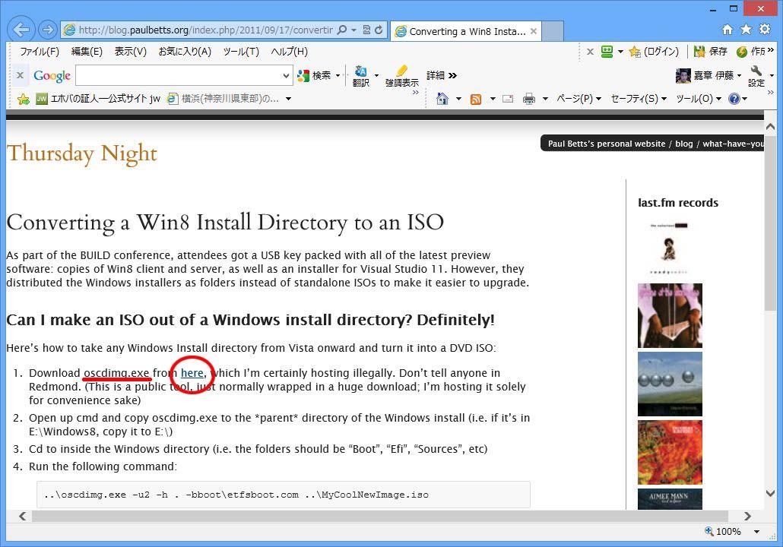Open the zoom level 100% dropdown arrow

pos(756,532)
